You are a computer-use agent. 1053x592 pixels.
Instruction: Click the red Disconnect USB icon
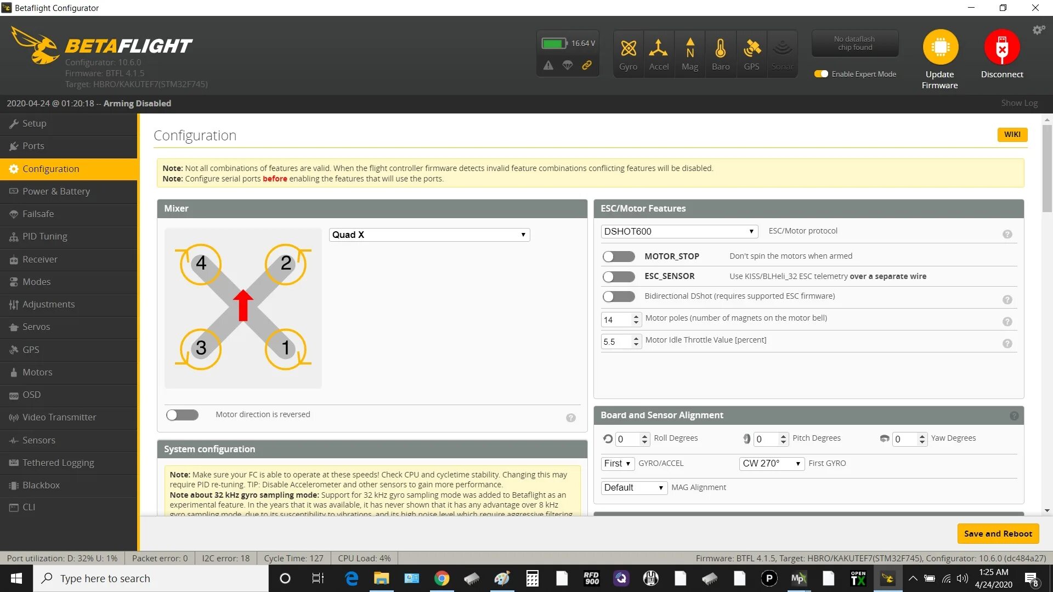pos(1001,47)
